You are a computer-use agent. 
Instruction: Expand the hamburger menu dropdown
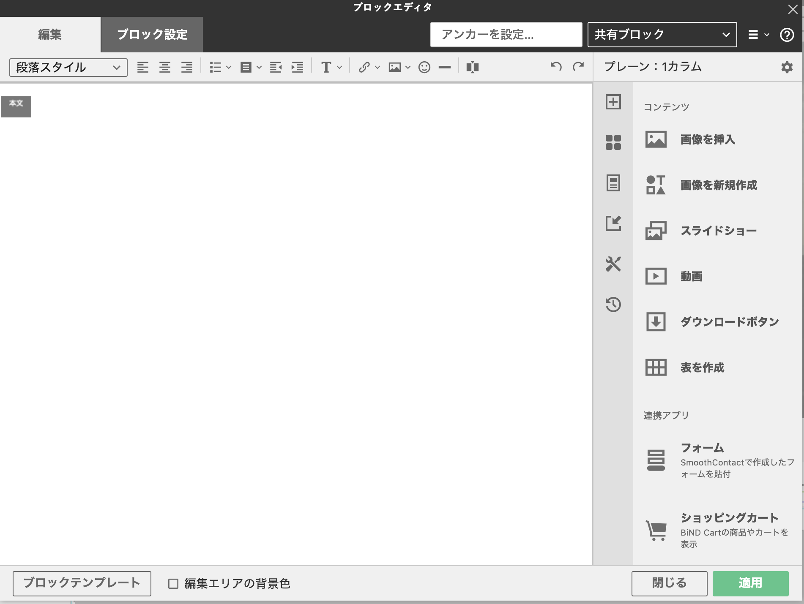point(759,35)
